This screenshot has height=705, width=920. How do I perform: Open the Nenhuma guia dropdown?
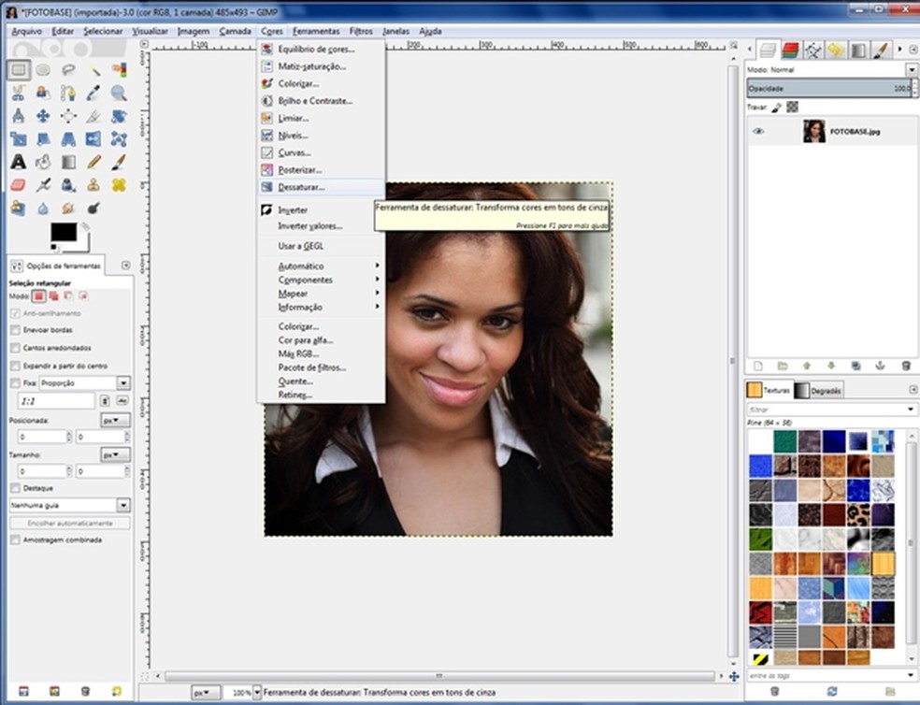[123, 505]
